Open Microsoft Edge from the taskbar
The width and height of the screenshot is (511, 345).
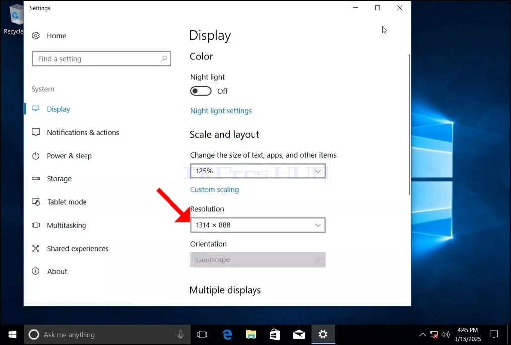[x=227, y=334]
